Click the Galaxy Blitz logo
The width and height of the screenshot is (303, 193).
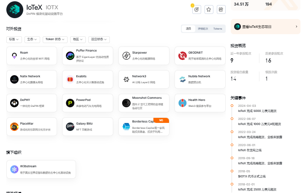pyautogui.click(x=70, y=127)
